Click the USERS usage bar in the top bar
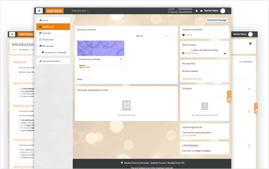The height and width of the screenshot is (169, 269). pos(185,9)
